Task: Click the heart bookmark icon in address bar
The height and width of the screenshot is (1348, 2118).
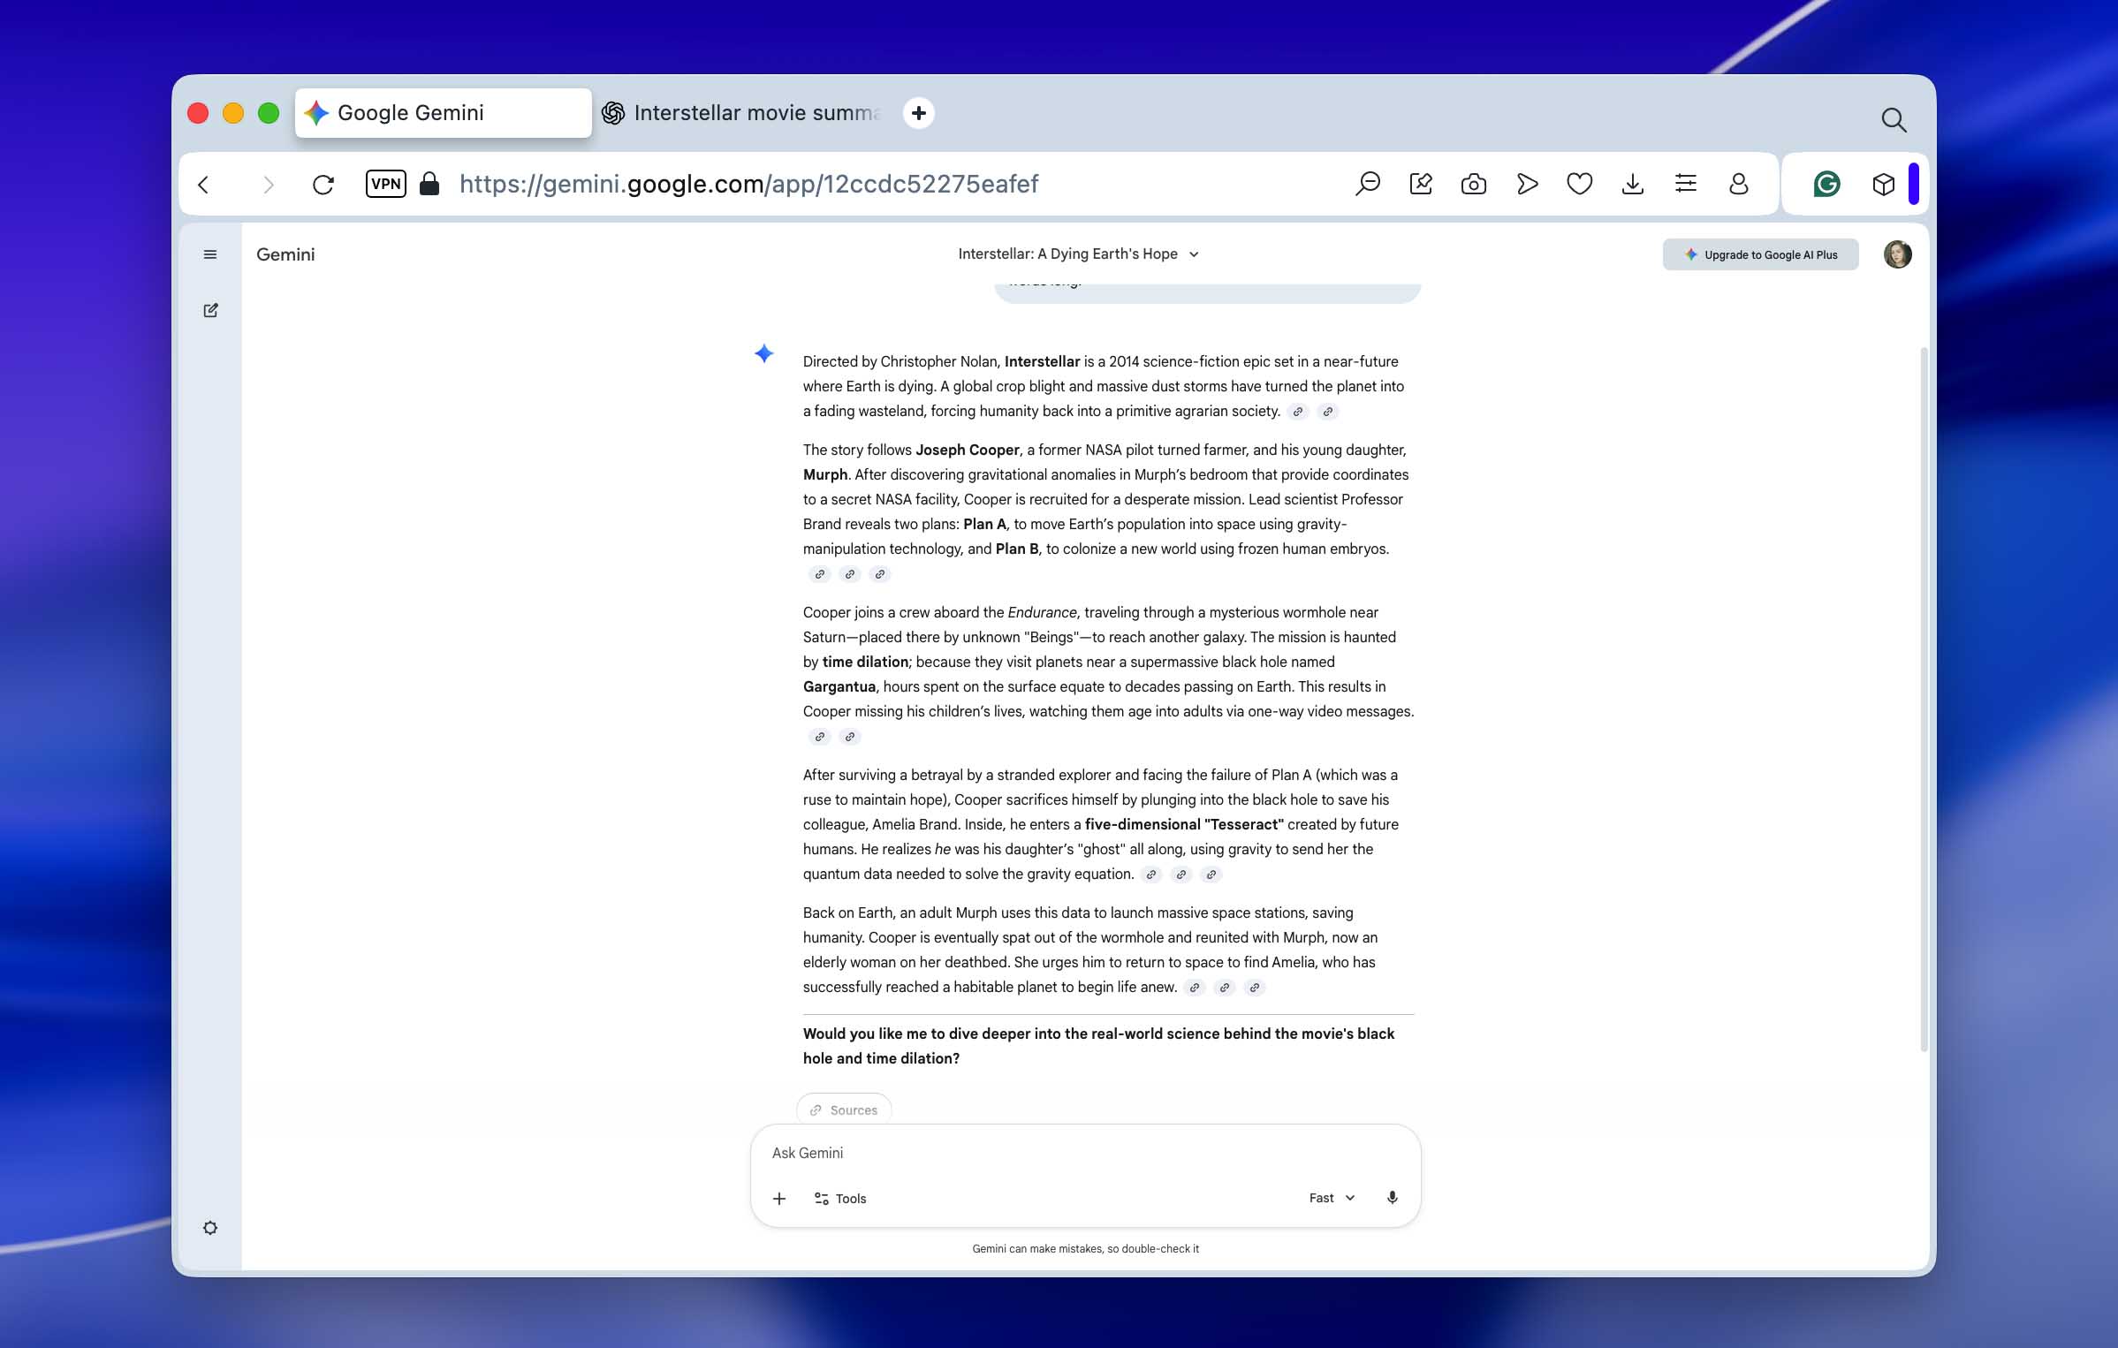Action: (x=1580, y=184)
